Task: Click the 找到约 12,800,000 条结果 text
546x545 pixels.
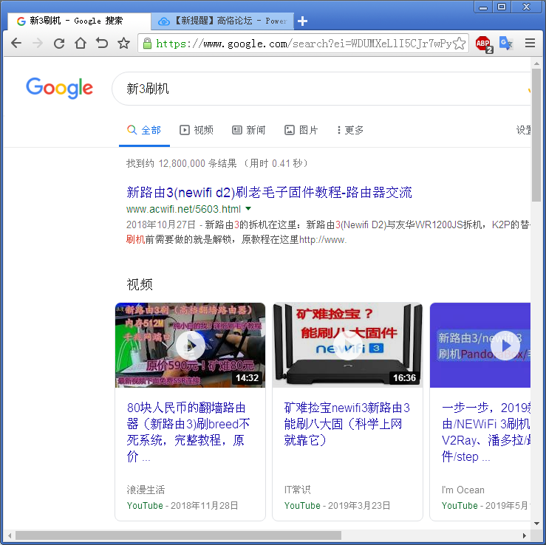Action: coord(182,163)
